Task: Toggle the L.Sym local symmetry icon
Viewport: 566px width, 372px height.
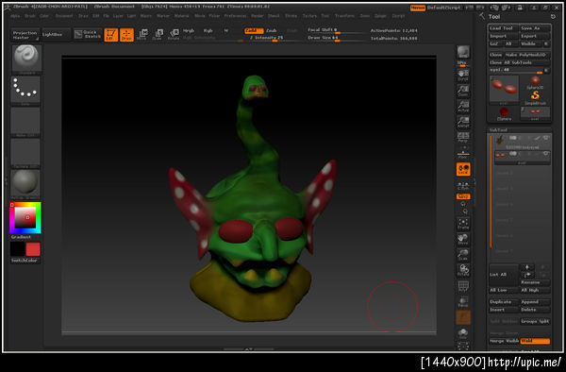Action: point(463,185)
